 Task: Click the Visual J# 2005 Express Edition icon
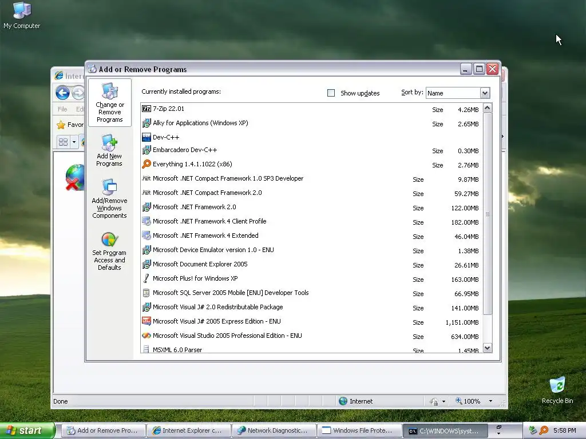click(x=146, y=321)
